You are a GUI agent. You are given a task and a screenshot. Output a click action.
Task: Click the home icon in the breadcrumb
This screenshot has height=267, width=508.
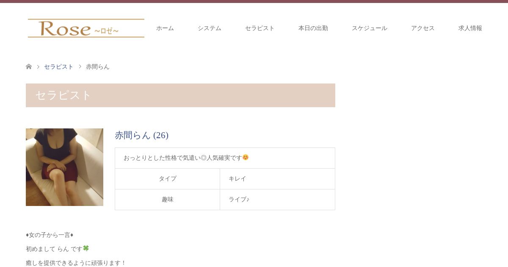point(29,67)
